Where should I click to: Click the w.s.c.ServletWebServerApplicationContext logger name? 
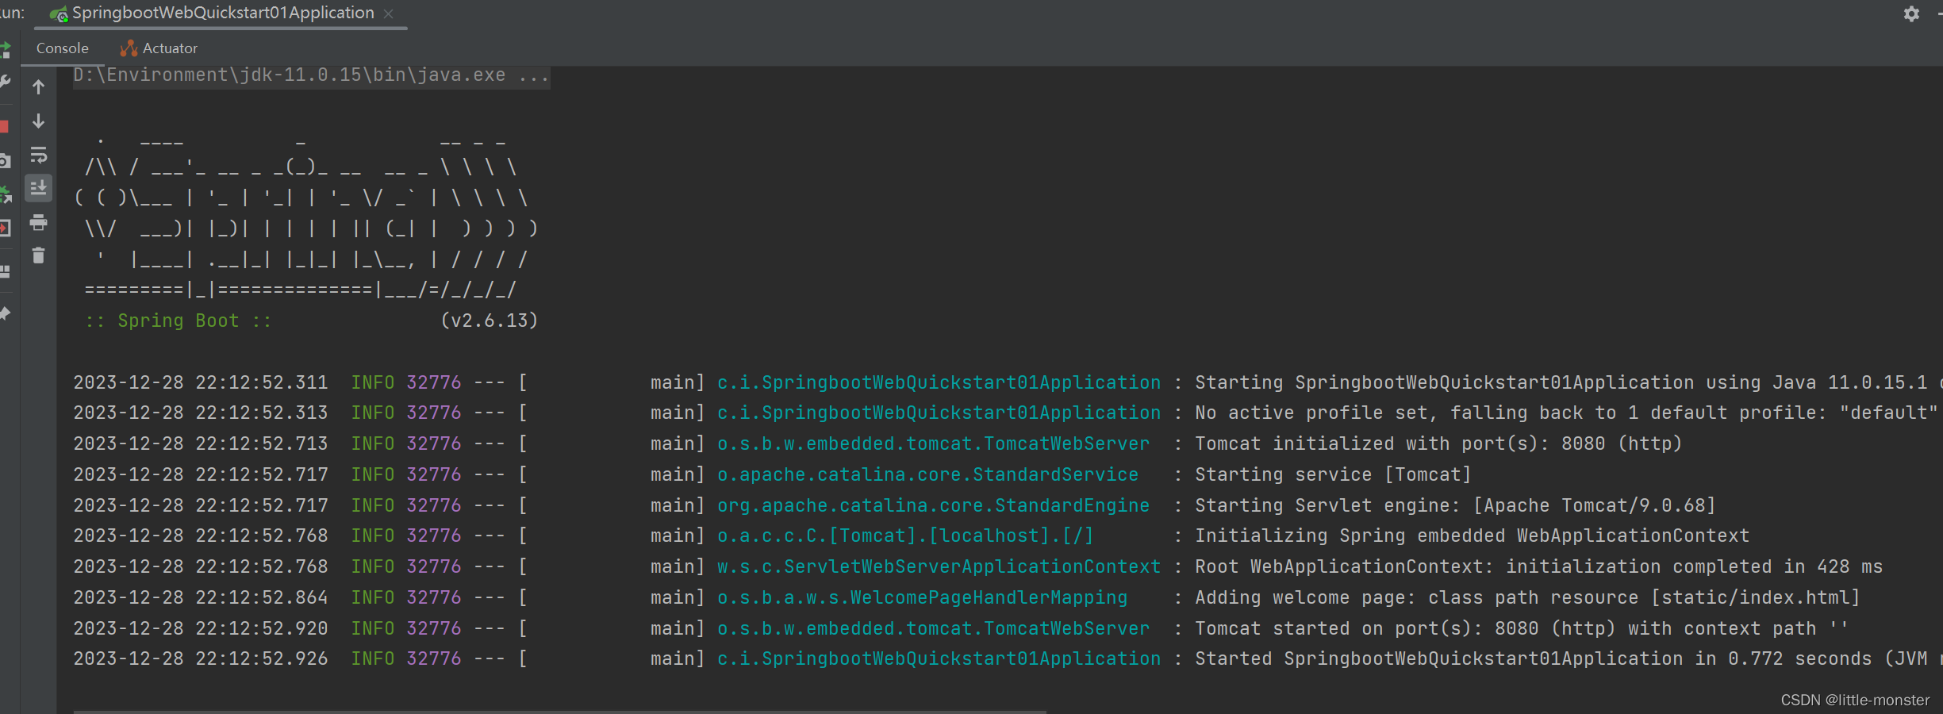(x=939, y=566)
